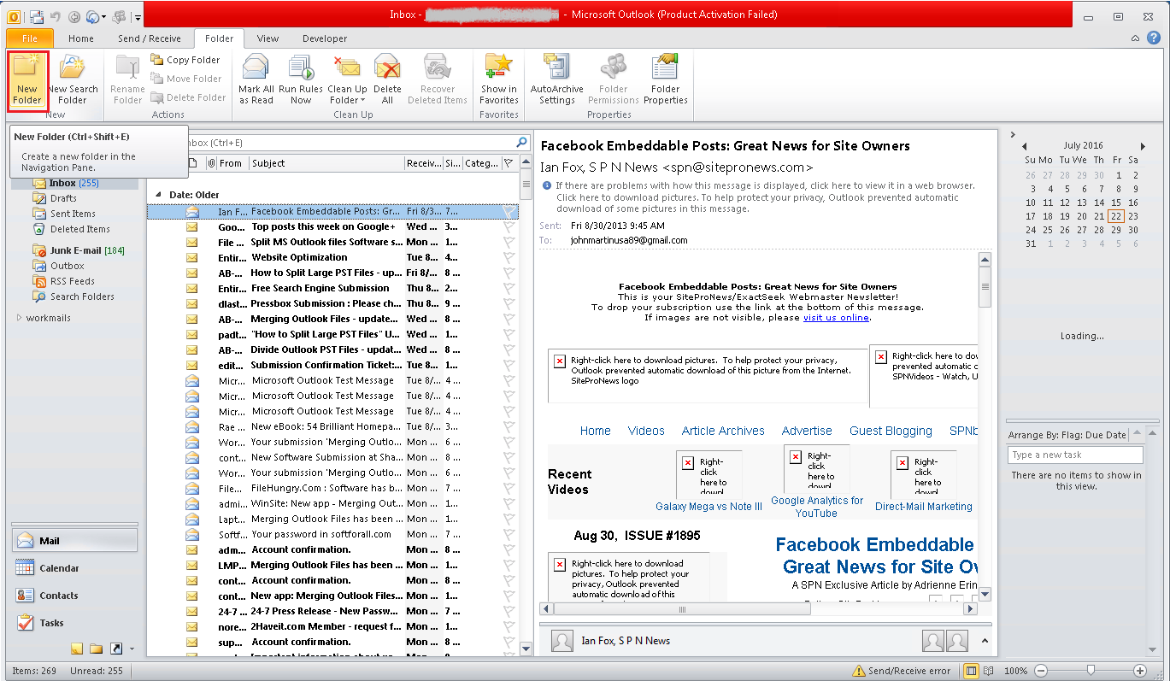Click zoom out minus button
The width and height of the screenshot is (1170, 681).
pyautogui.click(x=1039, y=671)
